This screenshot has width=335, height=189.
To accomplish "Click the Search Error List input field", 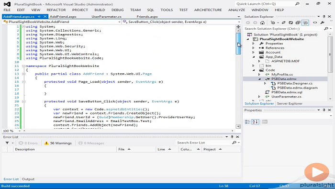I will [x=204, y=143].
